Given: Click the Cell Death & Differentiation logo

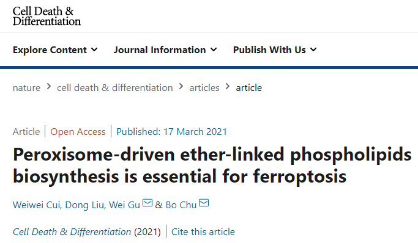Looking at the screenshot, I should (47, 16).
